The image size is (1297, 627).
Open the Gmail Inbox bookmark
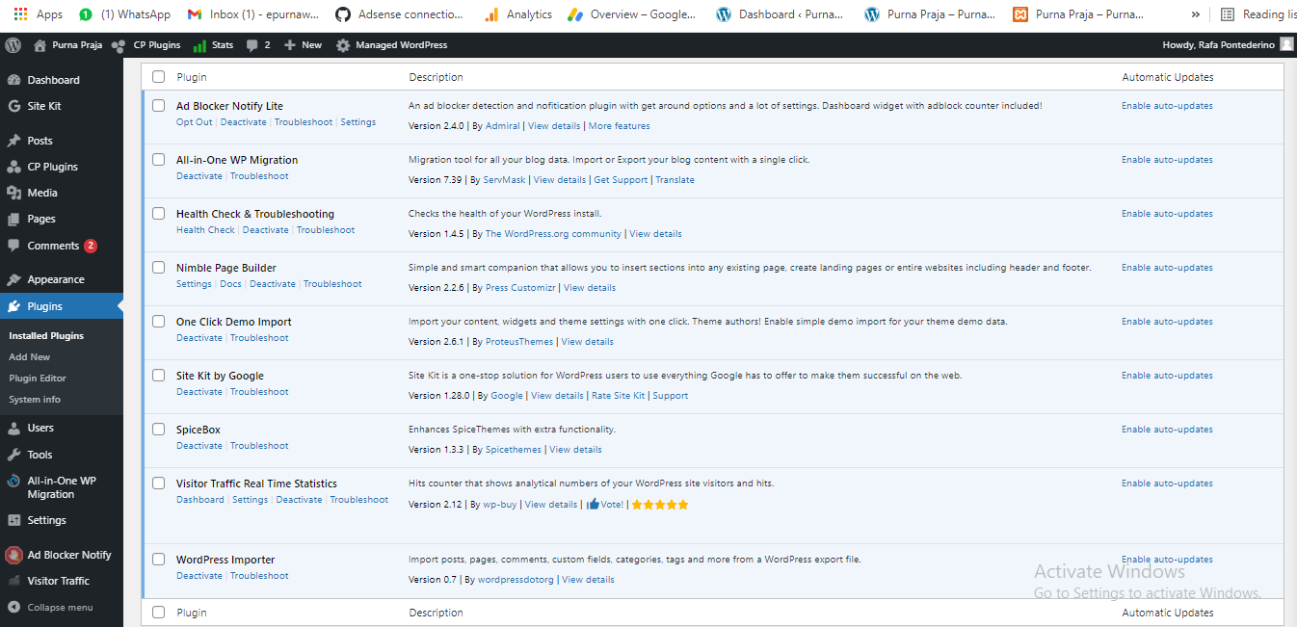click(252, 14)
